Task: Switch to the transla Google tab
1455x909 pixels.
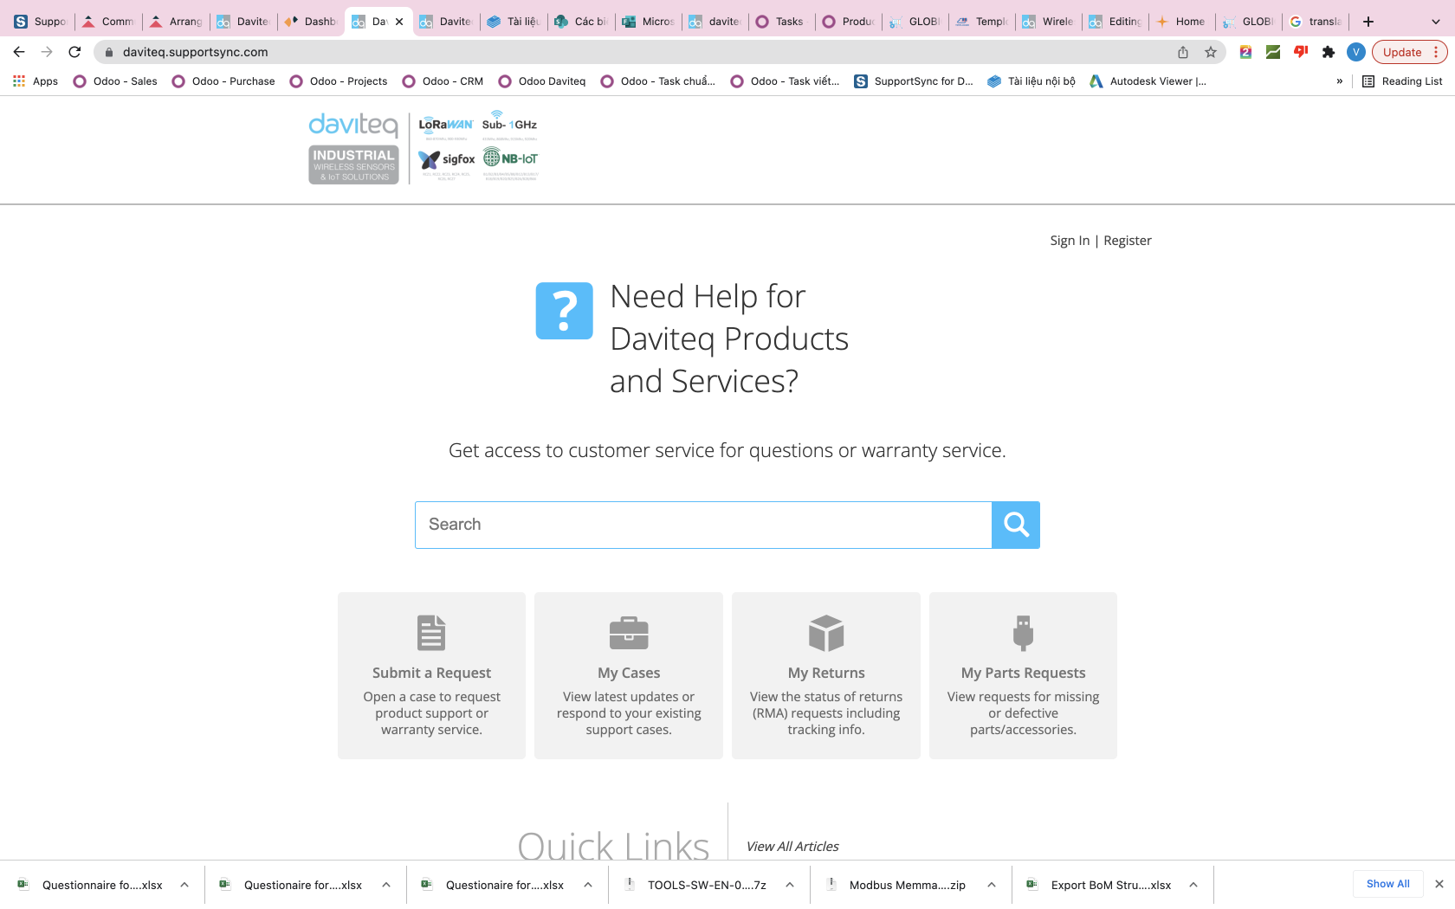Action: coord(1316,22)
